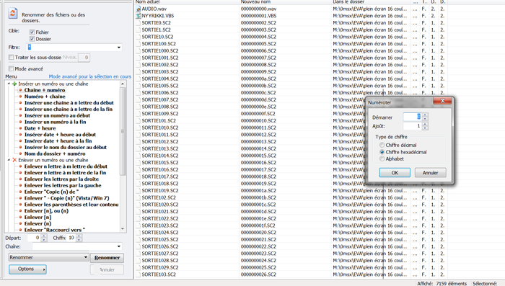The width and height of the screenshot is (505, 286).
Task: Click the Chaîne text field
Action: point(74,247)
